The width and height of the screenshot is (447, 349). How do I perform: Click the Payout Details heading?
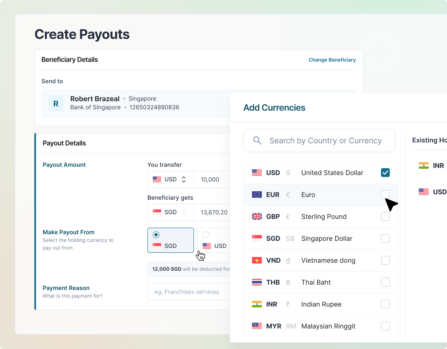point(64,143)
